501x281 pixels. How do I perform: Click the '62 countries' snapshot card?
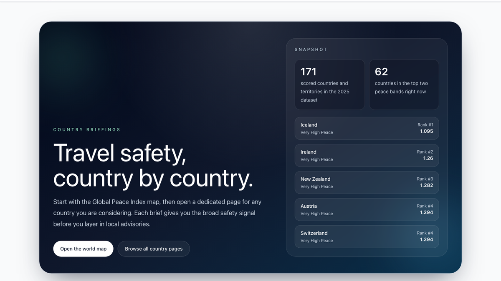click(404, 85)
